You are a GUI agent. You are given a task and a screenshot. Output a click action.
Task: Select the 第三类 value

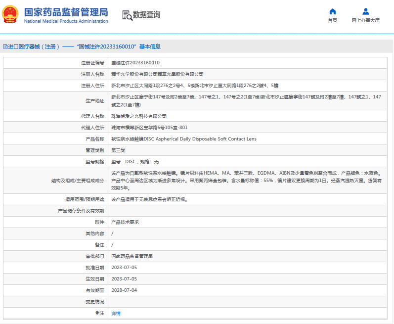click(x=118, y=150)
